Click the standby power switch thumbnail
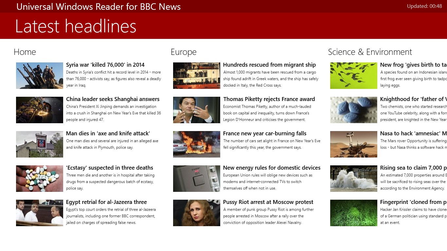Screen dimensions: 447x251 tap(196, 178)
